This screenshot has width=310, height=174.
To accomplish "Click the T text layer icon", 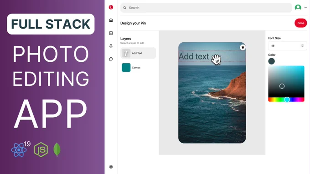I will pyautogui.click(x=126, y=53).
